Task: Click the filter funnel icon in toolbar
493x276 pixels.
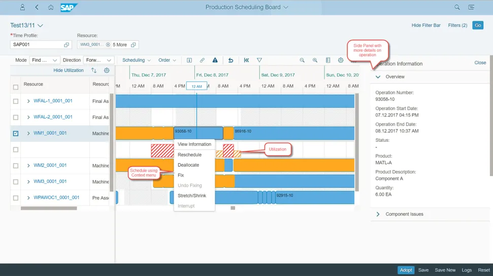Action: tap(259, 60)
